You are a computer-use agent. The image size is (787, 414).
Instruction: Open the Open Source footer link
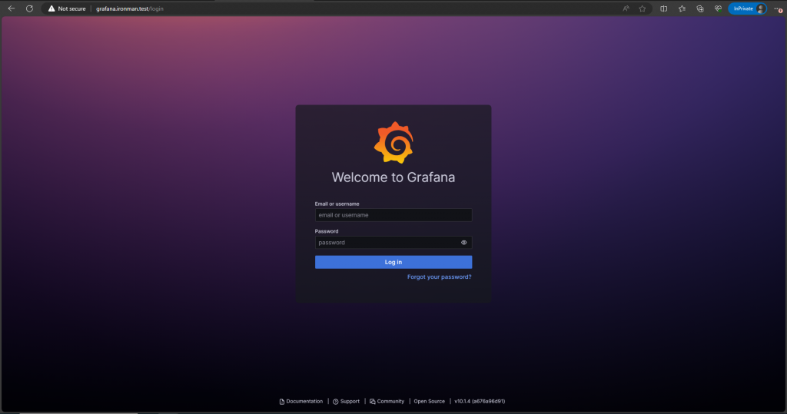(429, 402)
